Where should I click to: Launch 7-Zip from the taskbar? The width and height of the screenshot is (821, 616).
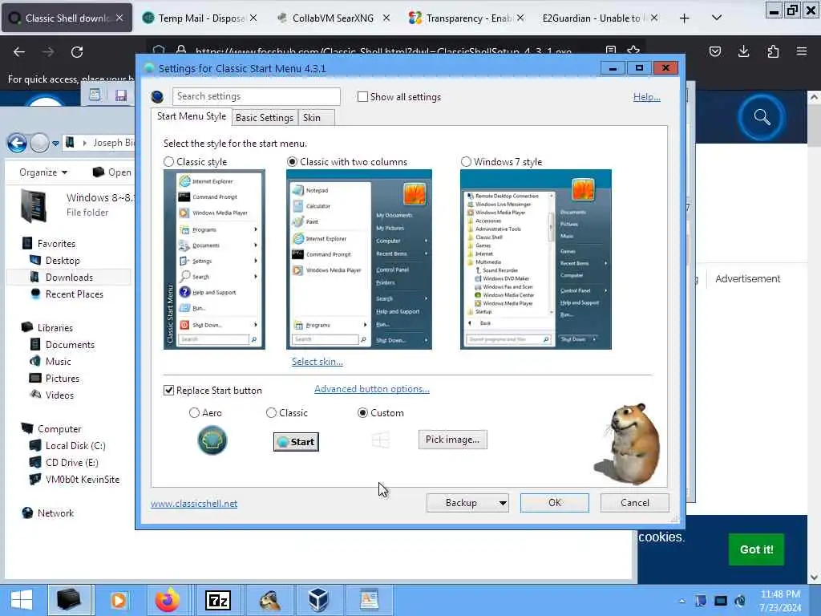pyautogui.click(x=218, y=600)
